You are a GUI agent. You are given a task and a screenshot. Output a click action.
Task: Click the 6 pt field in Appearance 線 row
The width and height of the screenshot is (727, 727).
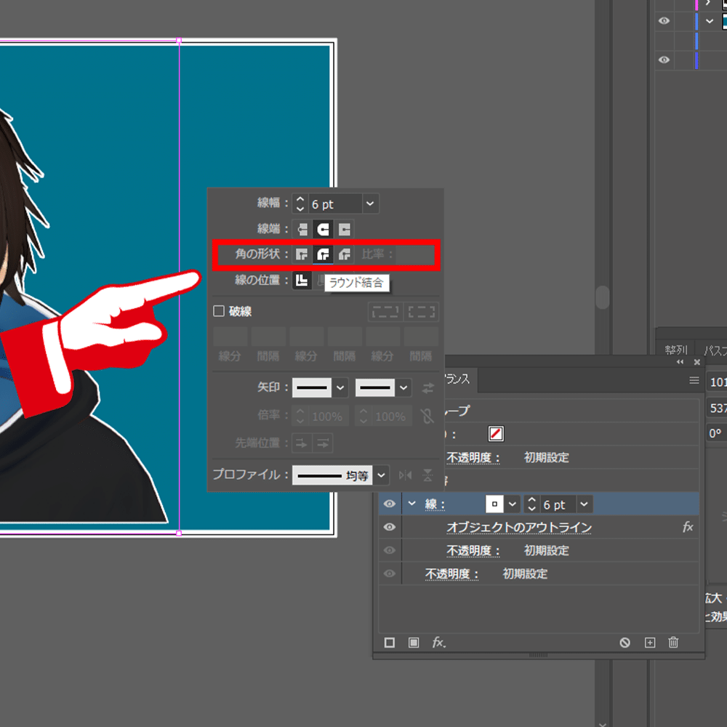(x=558, y=504)
